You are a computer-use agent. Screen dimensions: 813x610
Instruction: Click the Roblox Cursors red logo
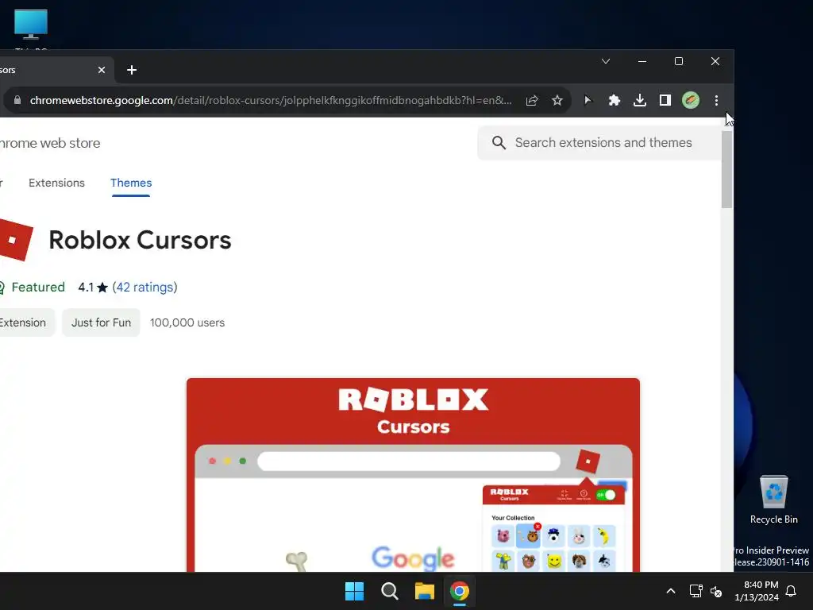(x=16, y=240)
